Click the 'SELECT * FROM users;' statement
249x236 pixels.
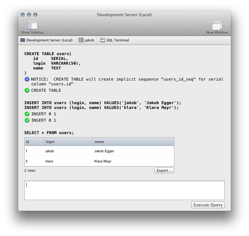49,133
